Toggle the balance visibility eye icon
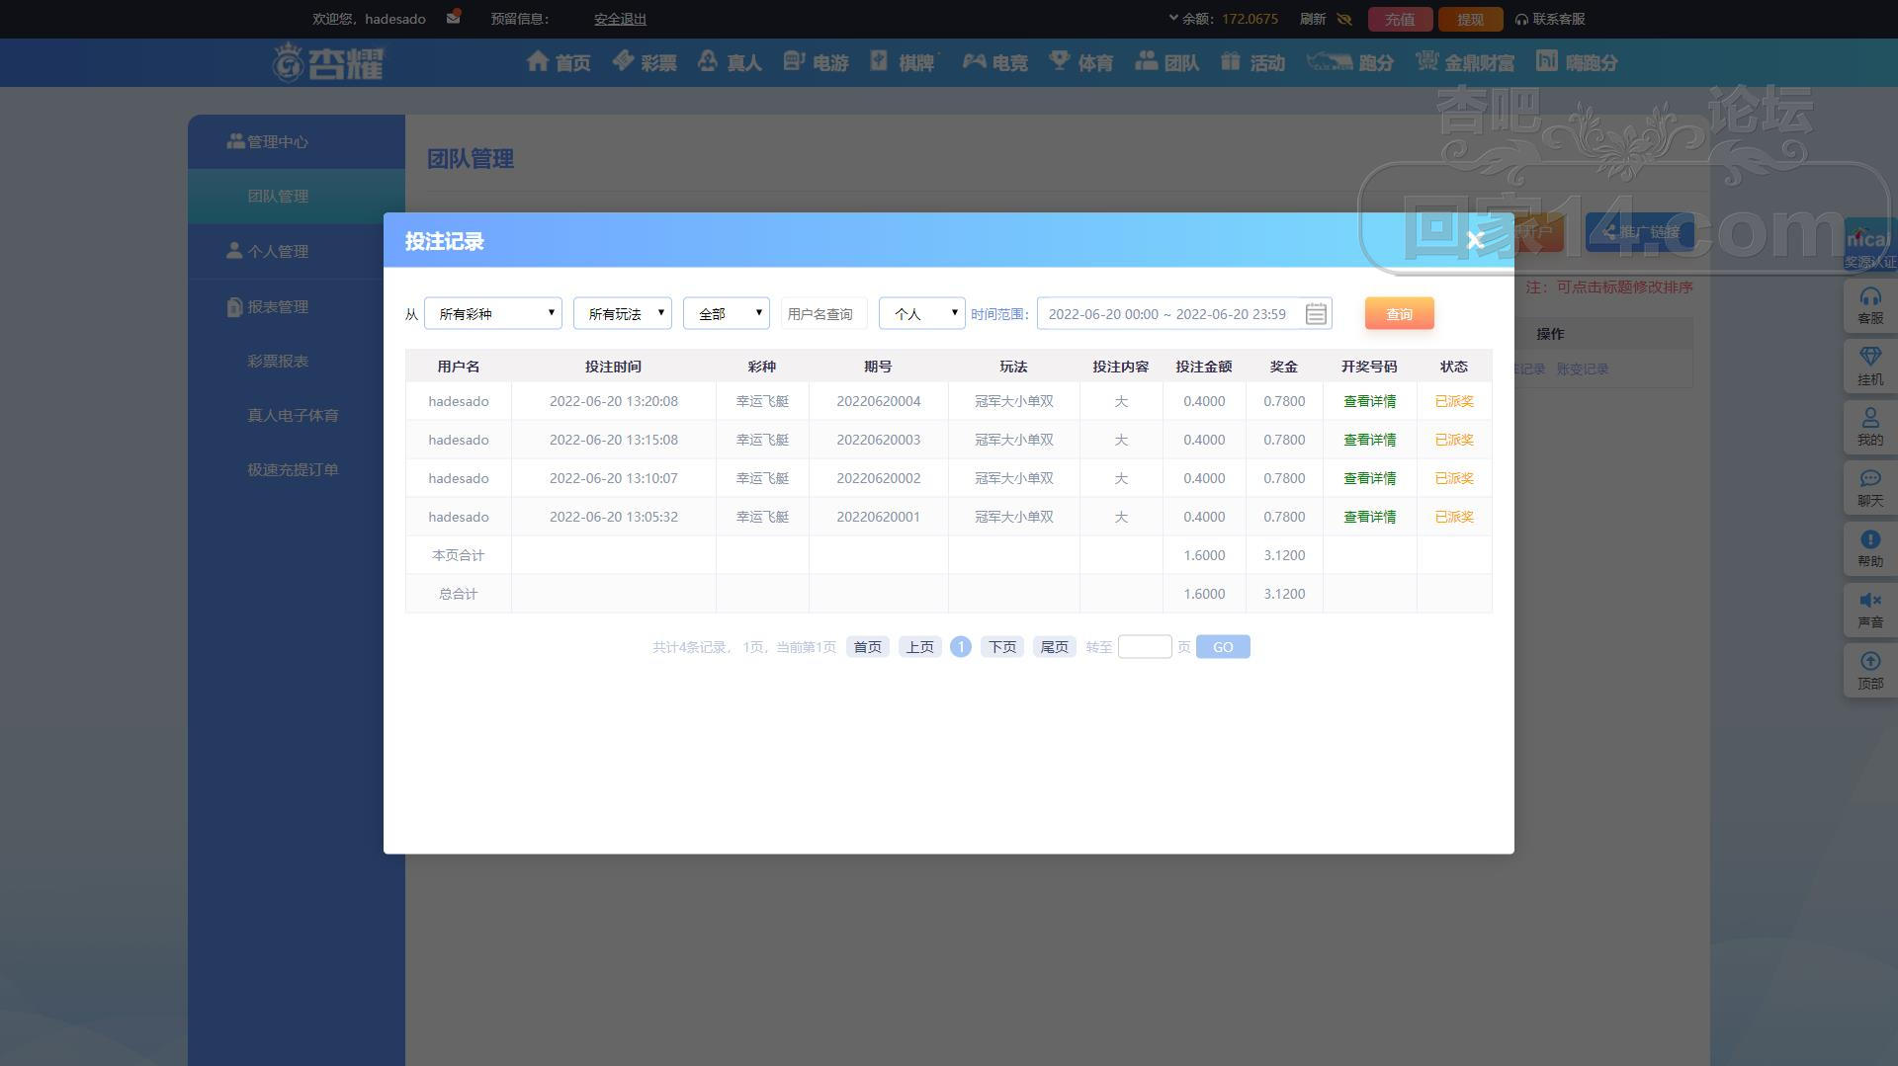This screenshot has height=1066, width=1898. pyautogui.click(x=1344, y=19)
